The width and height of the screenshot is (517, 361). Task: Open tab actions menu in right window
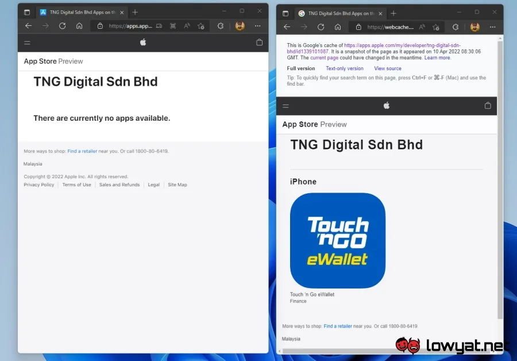click(x=285, y=14)
